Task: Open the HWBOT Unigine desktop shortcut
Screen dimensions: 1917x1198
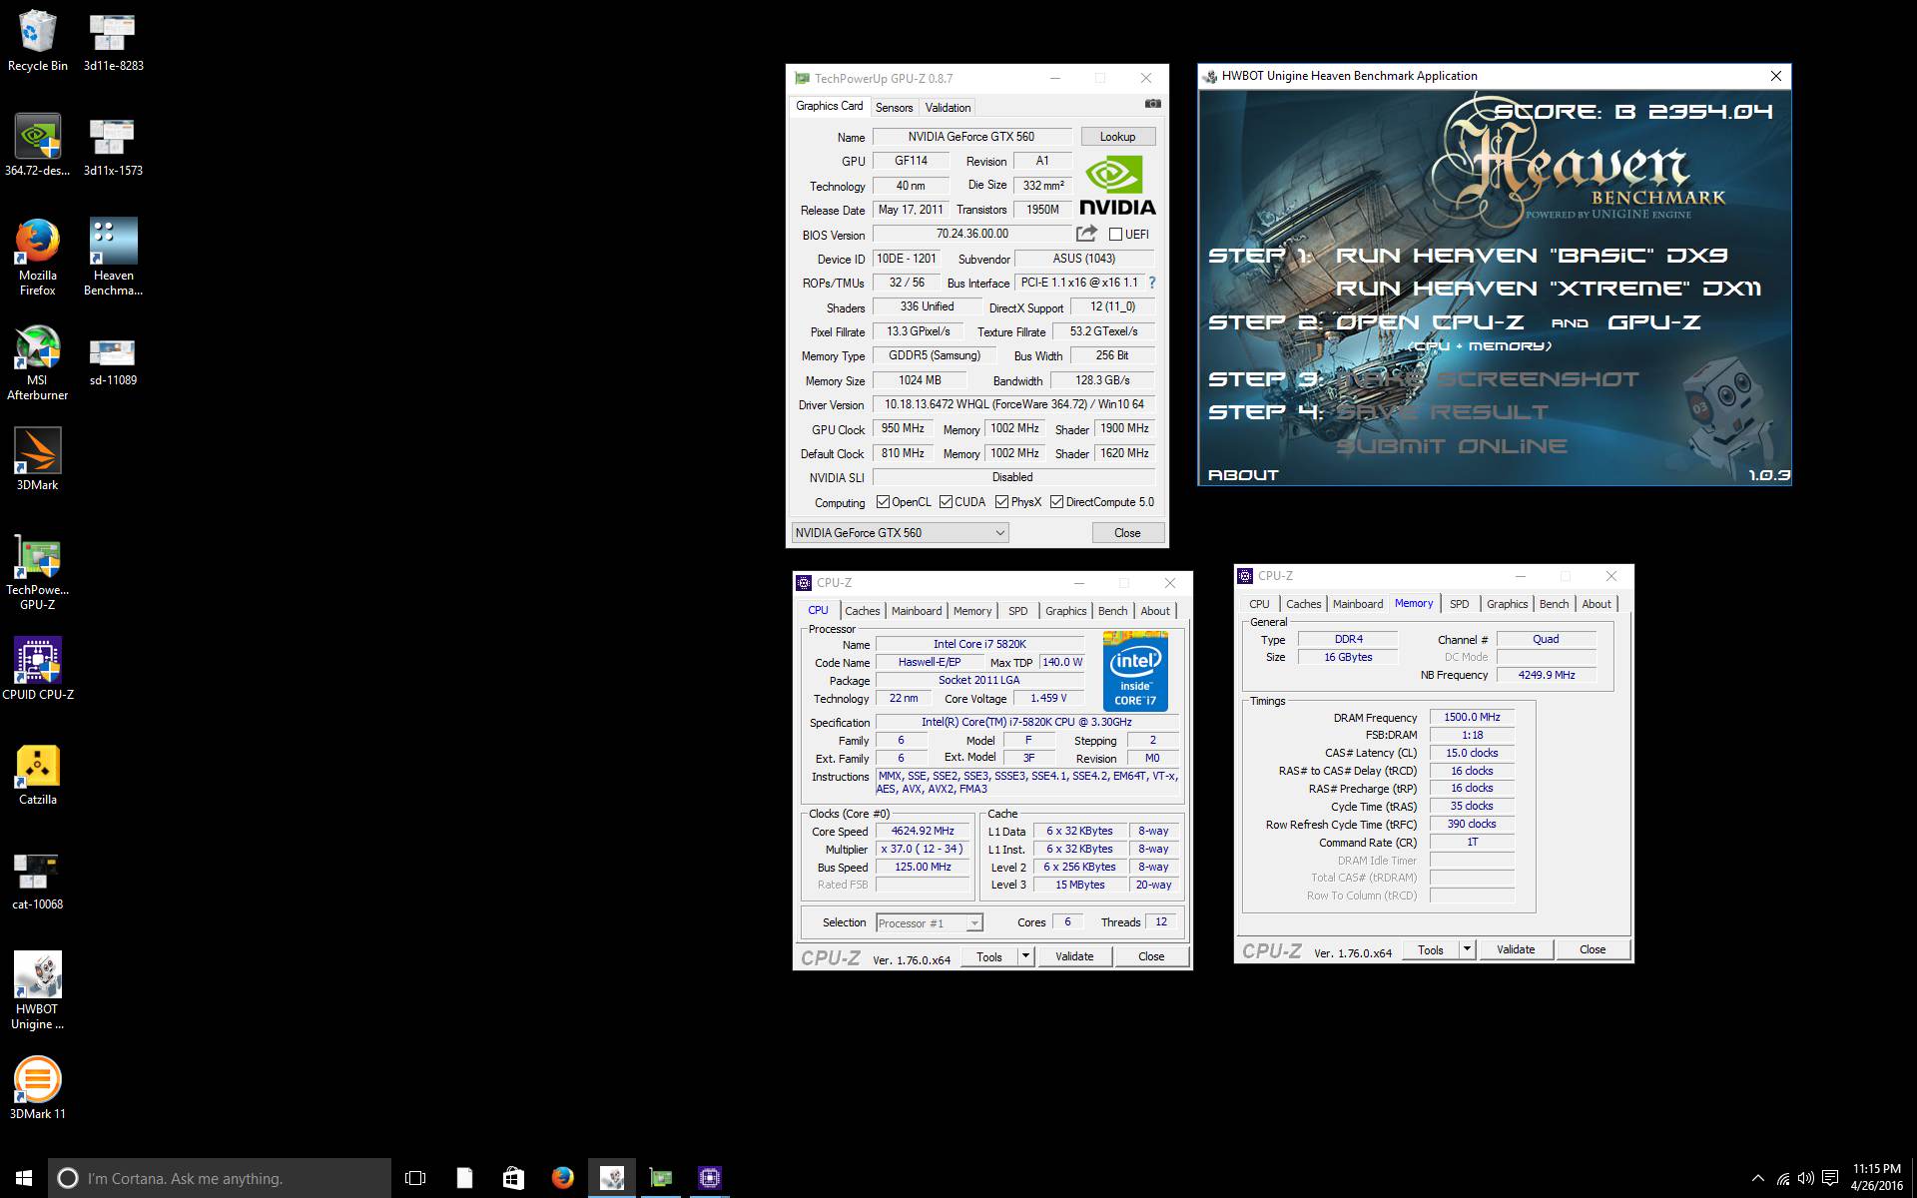Action: click(38, 990)
